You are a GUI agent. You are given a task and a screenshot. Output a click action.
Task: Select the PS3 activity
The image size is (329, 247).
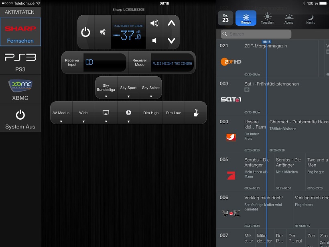(20, 61)
